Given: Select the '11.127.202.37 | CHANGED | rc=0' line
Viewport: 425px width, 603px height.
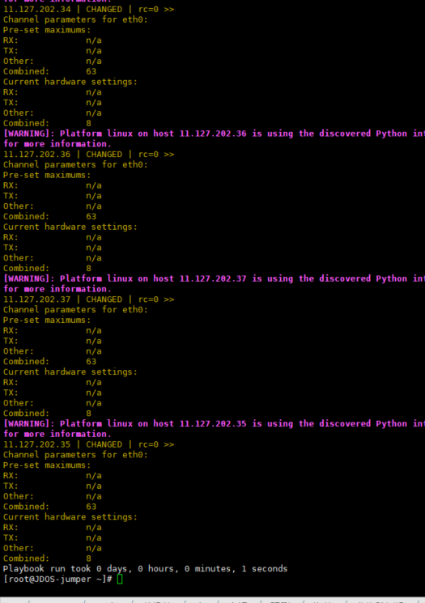Looking at the screenshot, I should point(88,299).
